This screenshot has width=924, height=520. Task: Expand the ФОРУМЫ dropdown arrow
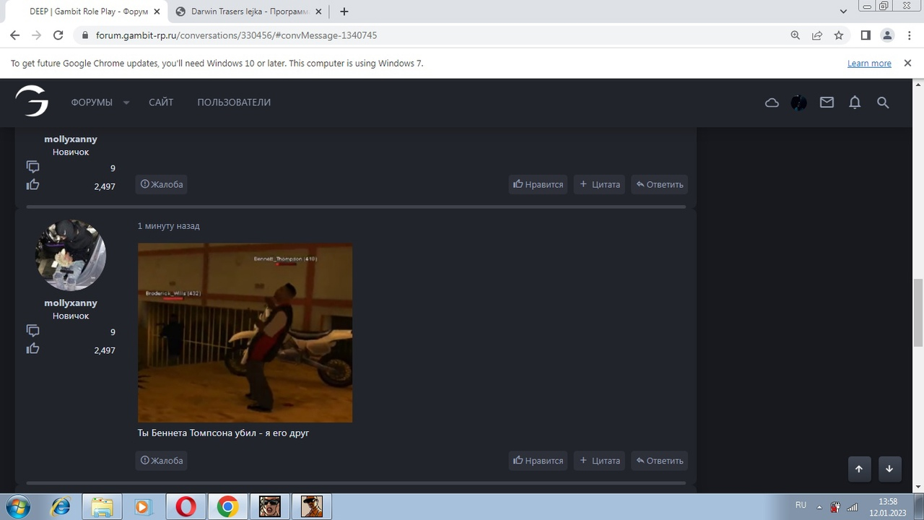tap(126, 103)
